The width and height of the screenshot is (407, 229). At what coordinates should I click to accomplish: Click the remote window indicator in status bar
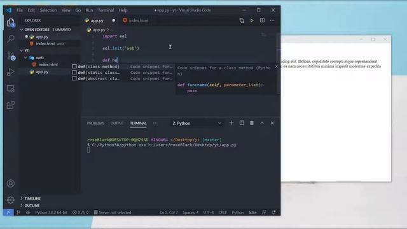click(8, 212)
